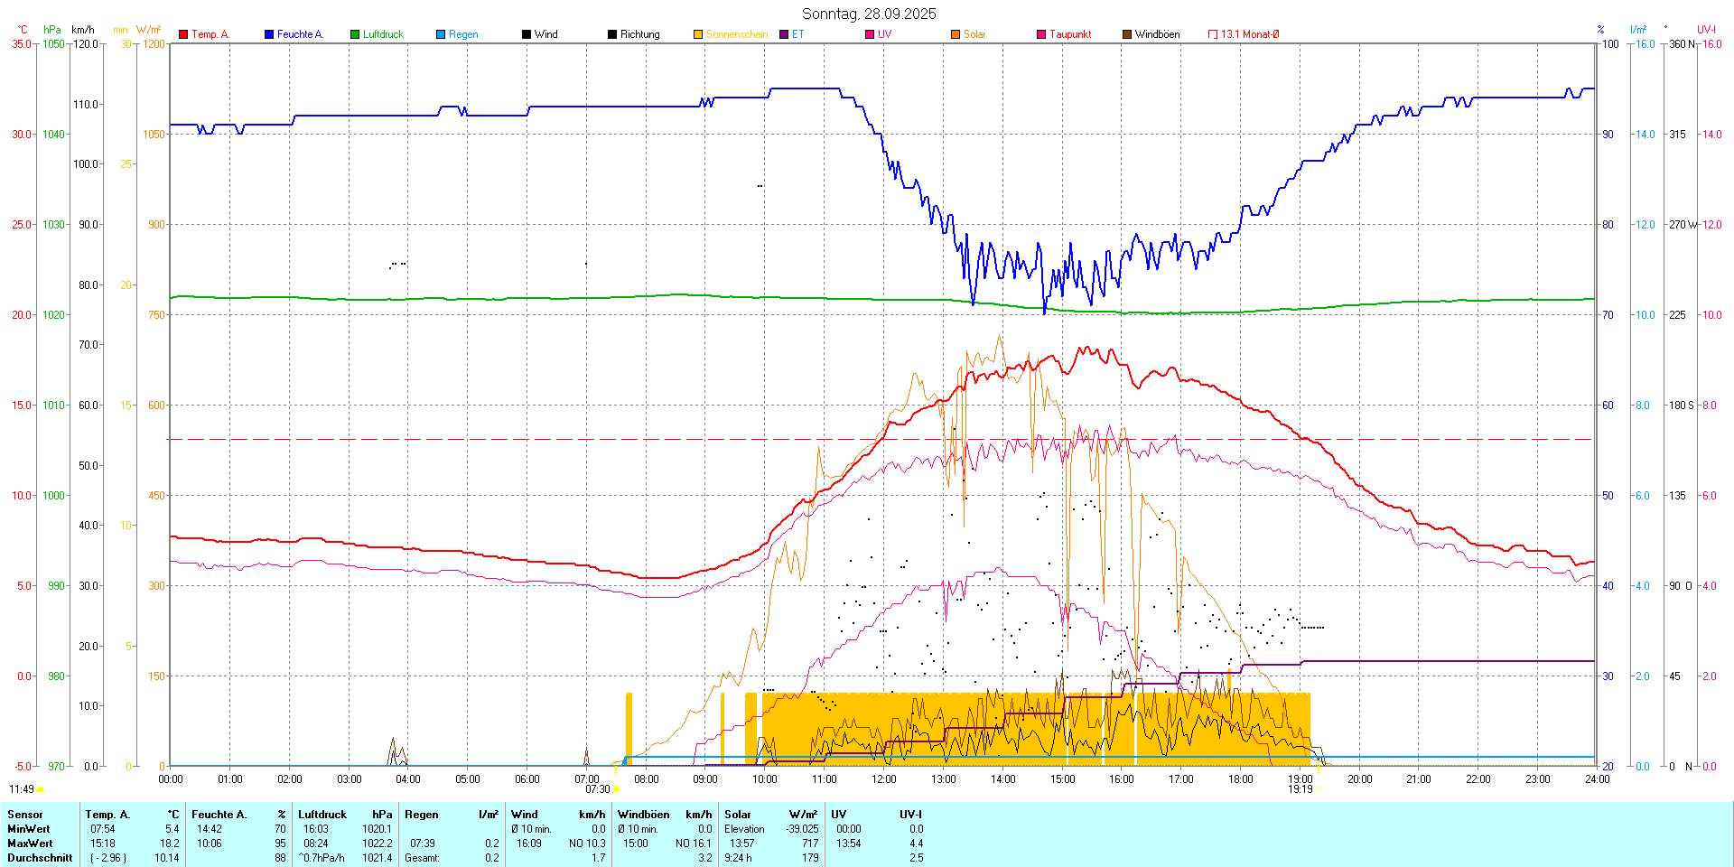
Task: Click the empty red 13.1 Monat-Ø box
Action: pyautogui.click(x=1213, y=34)
